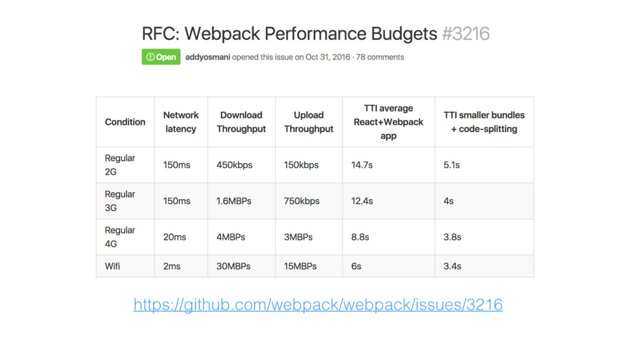
Task: Select the TTI average React+Webpack app header
Action: (x=388, y=122)
